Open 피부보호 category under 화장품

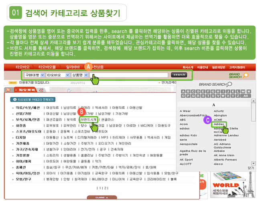tap(52, 126)
